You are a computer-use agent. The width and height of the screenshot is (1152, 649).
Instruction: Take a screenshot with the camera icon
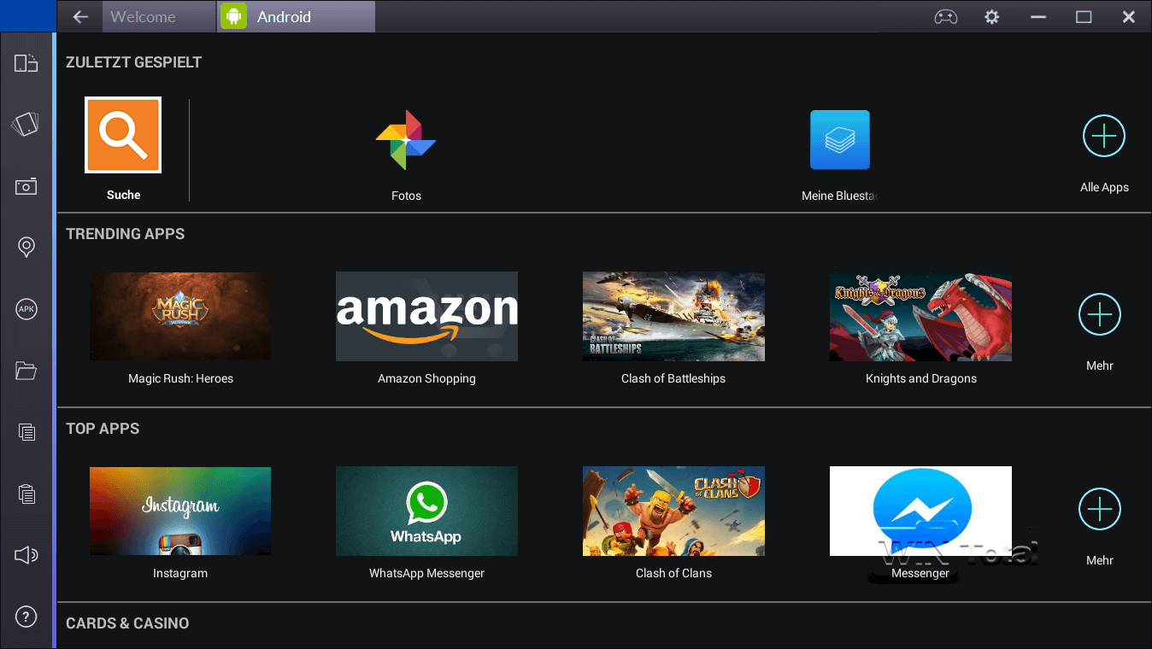(26, 186)
